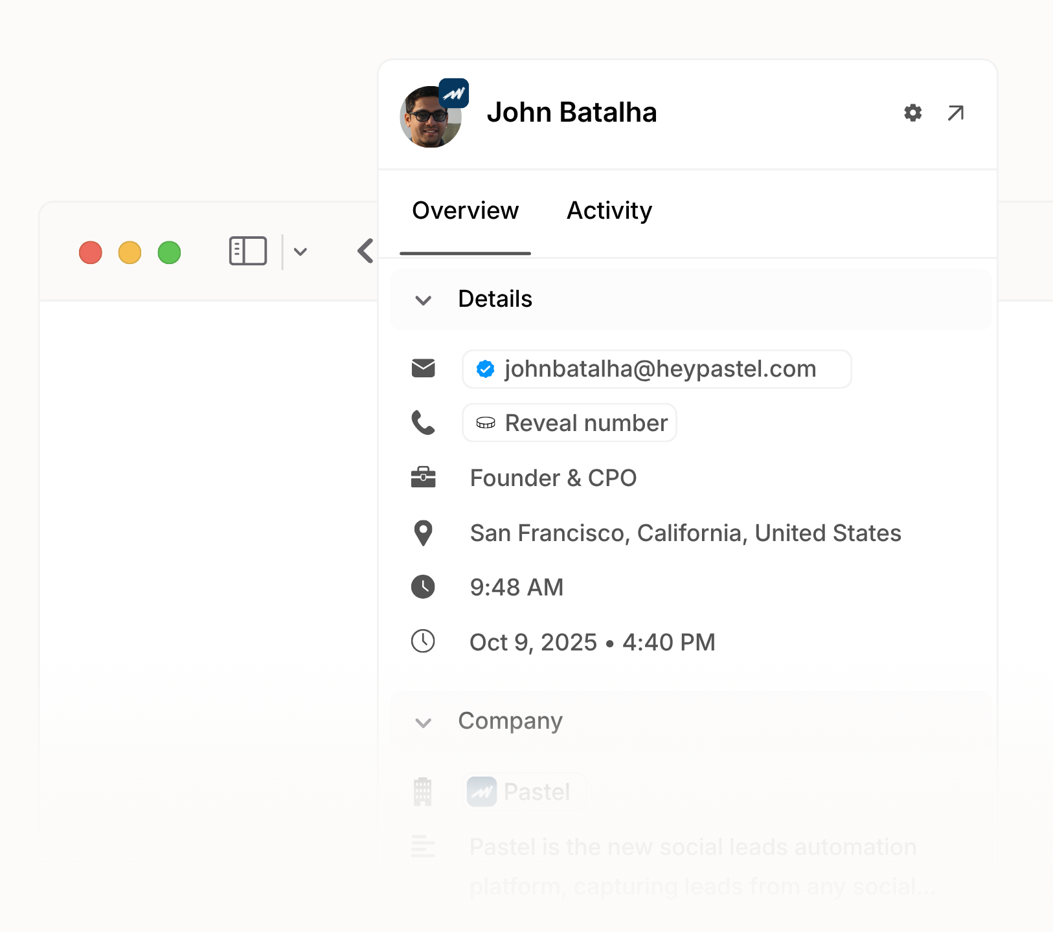Select the johnbatalha@heypastel.com email
The image size is (1053, 932).
tap(657, 369)
